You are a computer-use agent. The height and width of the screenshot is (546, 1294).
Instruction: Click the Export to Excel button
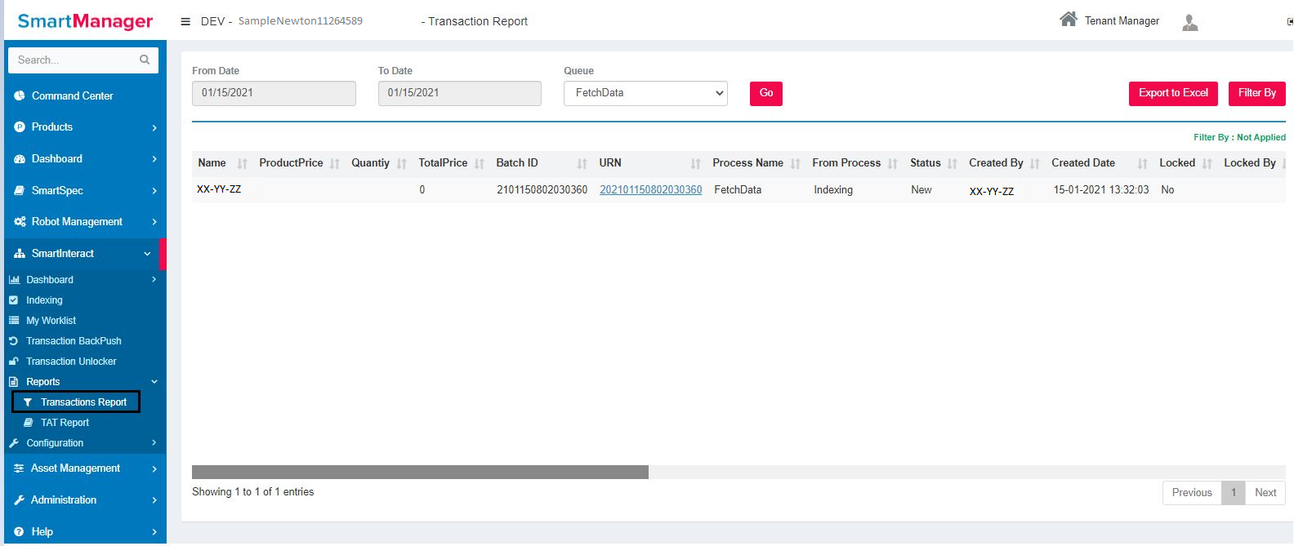coord(1173,93)
